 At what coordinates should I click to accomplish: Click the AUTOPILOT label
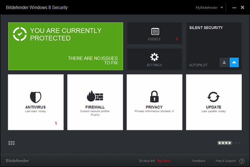coord(198,65)
